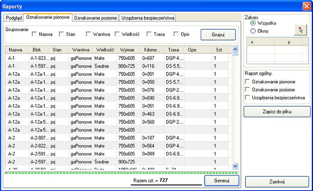Image resolution: width=313 pixels, height=191 pixels.
Task: Click the Wielkość column header
Action: pos(105,50)
